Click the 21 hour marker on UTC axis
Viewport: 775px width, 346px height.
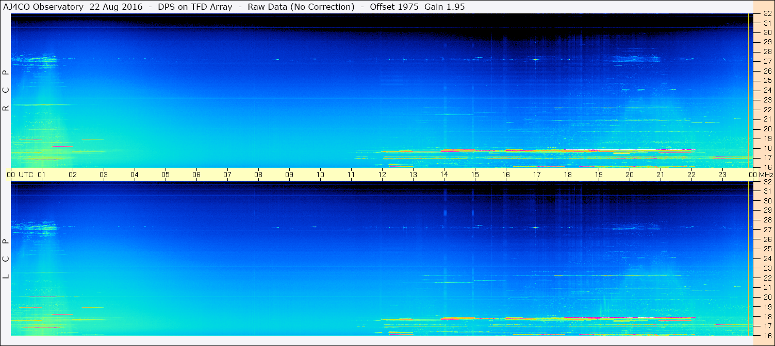660,175
